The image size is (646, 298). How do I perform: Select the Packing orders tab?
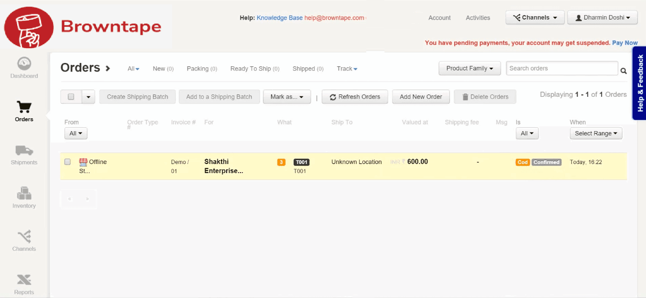201,69
